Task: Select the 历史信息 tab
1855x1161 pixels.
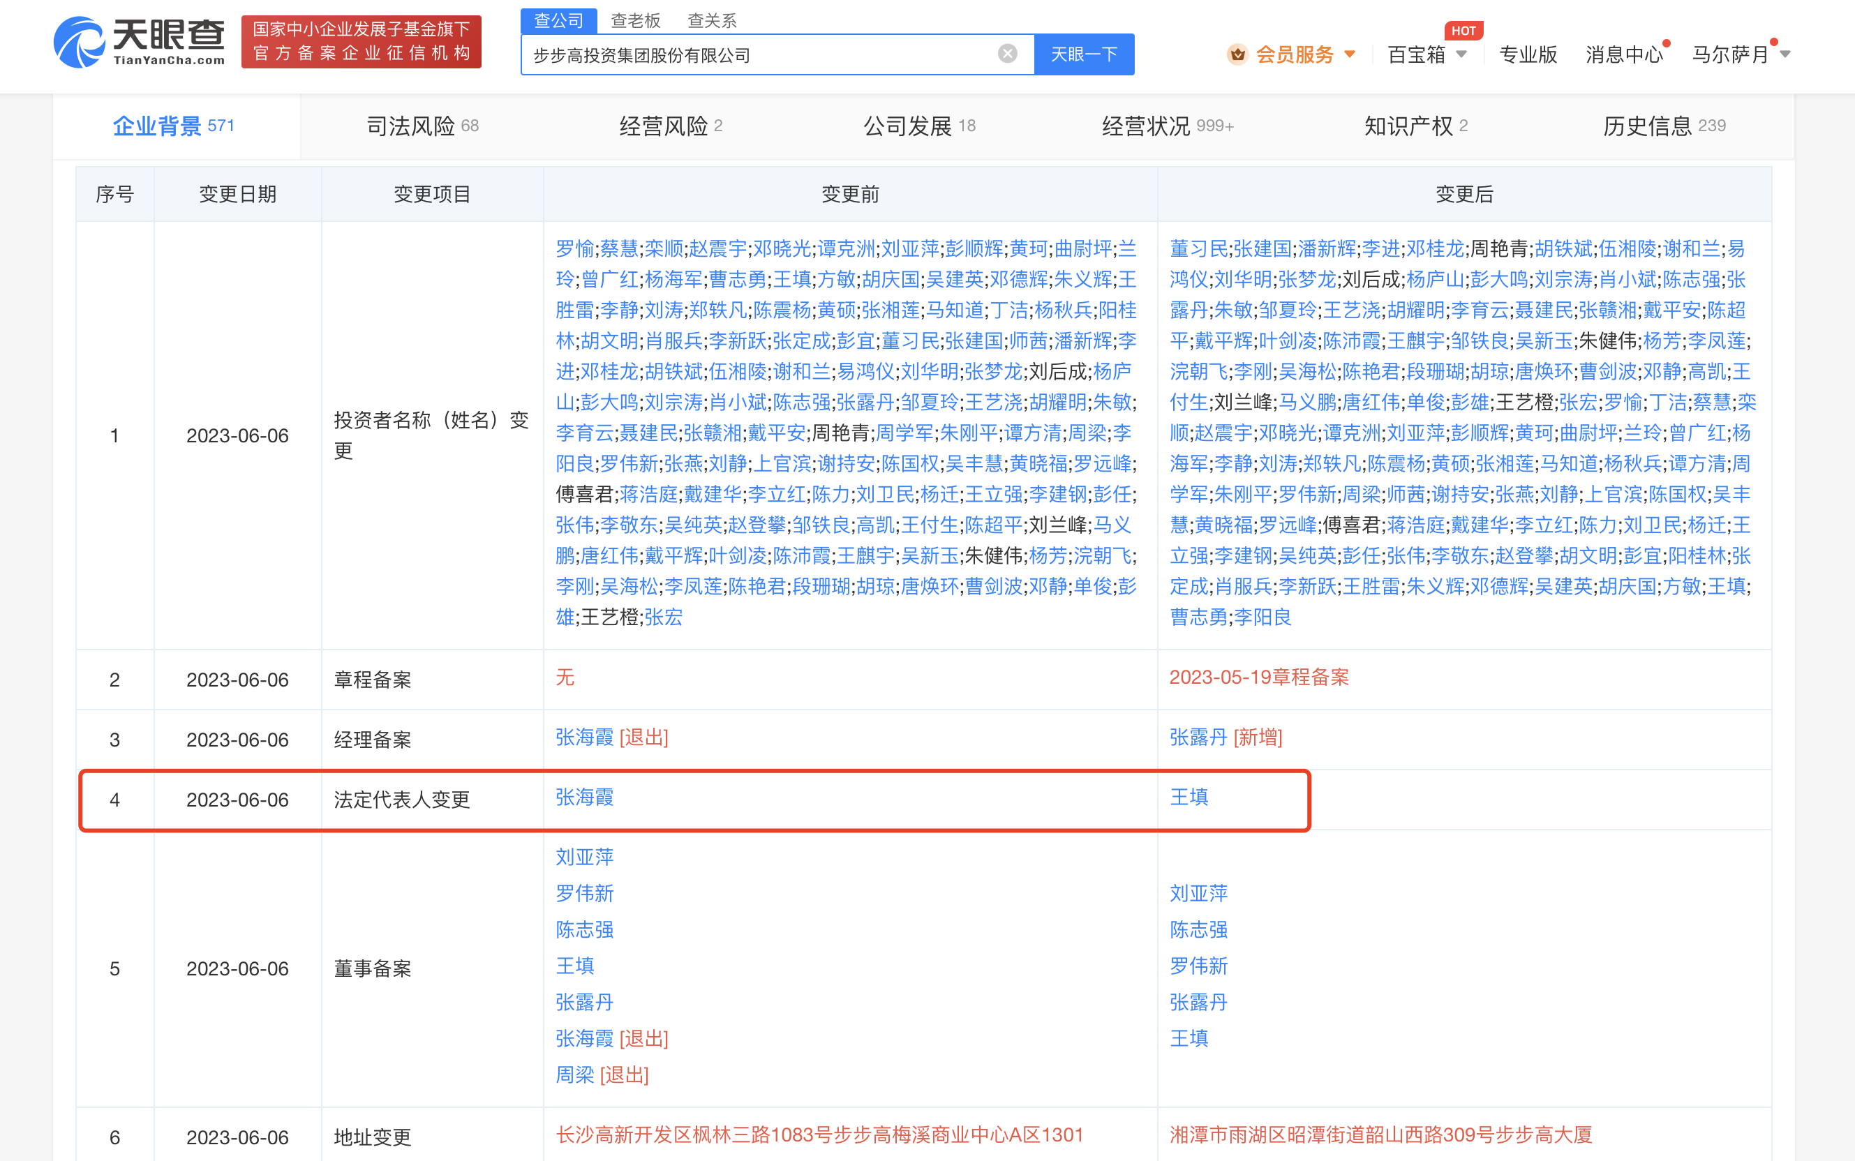Action: (x=1664, y=126)
